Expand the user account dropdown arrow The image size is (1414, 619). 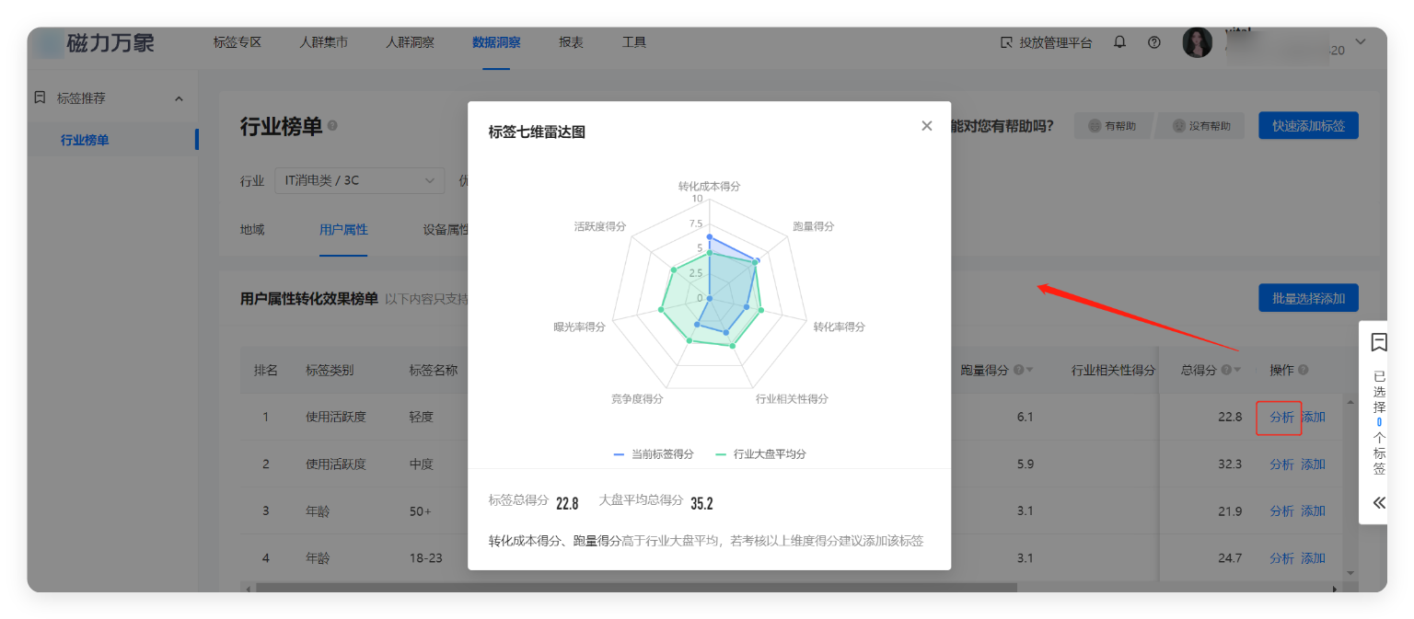(1360, 41)
